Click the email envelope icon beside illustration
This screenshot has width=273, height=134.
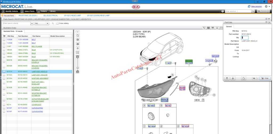click(x=78, y=44)
